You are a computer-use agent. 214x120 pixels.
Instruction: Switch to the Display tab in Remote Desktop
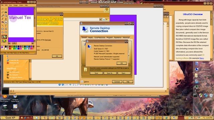coord(91,38)
